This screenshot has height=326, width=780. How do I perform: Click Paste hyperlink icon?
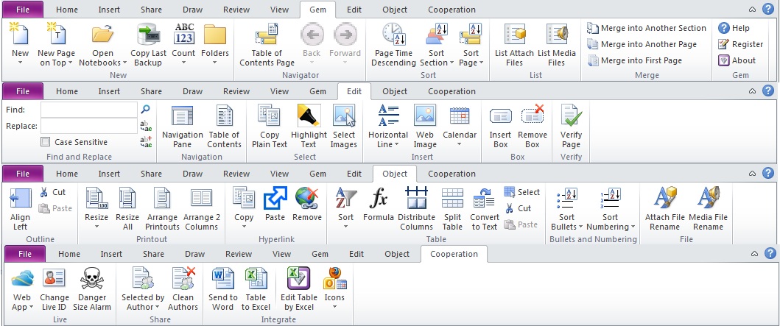(x=275, y=198)
